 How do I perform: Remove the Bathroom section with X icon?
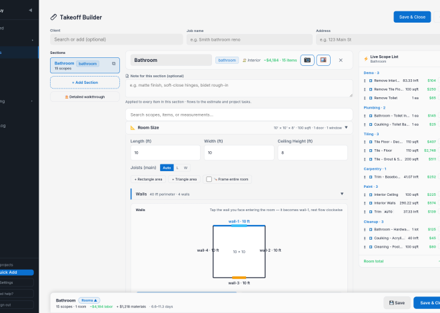point(341,60)
